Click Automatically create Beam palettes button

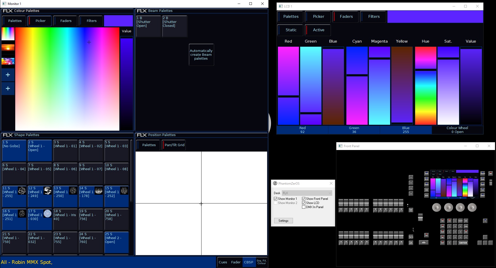tap(201, 55)
